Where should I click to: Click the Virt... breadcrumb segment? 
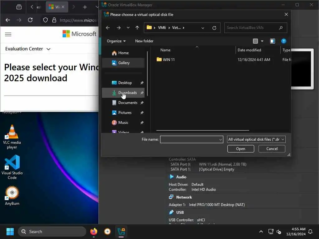pyautogui.click(x=176, y=28)
